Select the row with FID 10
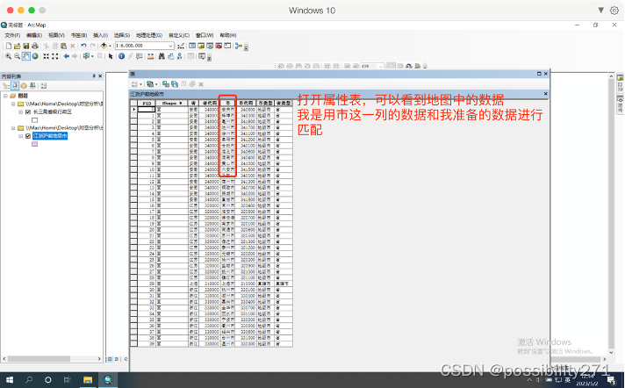 point(212,169)
